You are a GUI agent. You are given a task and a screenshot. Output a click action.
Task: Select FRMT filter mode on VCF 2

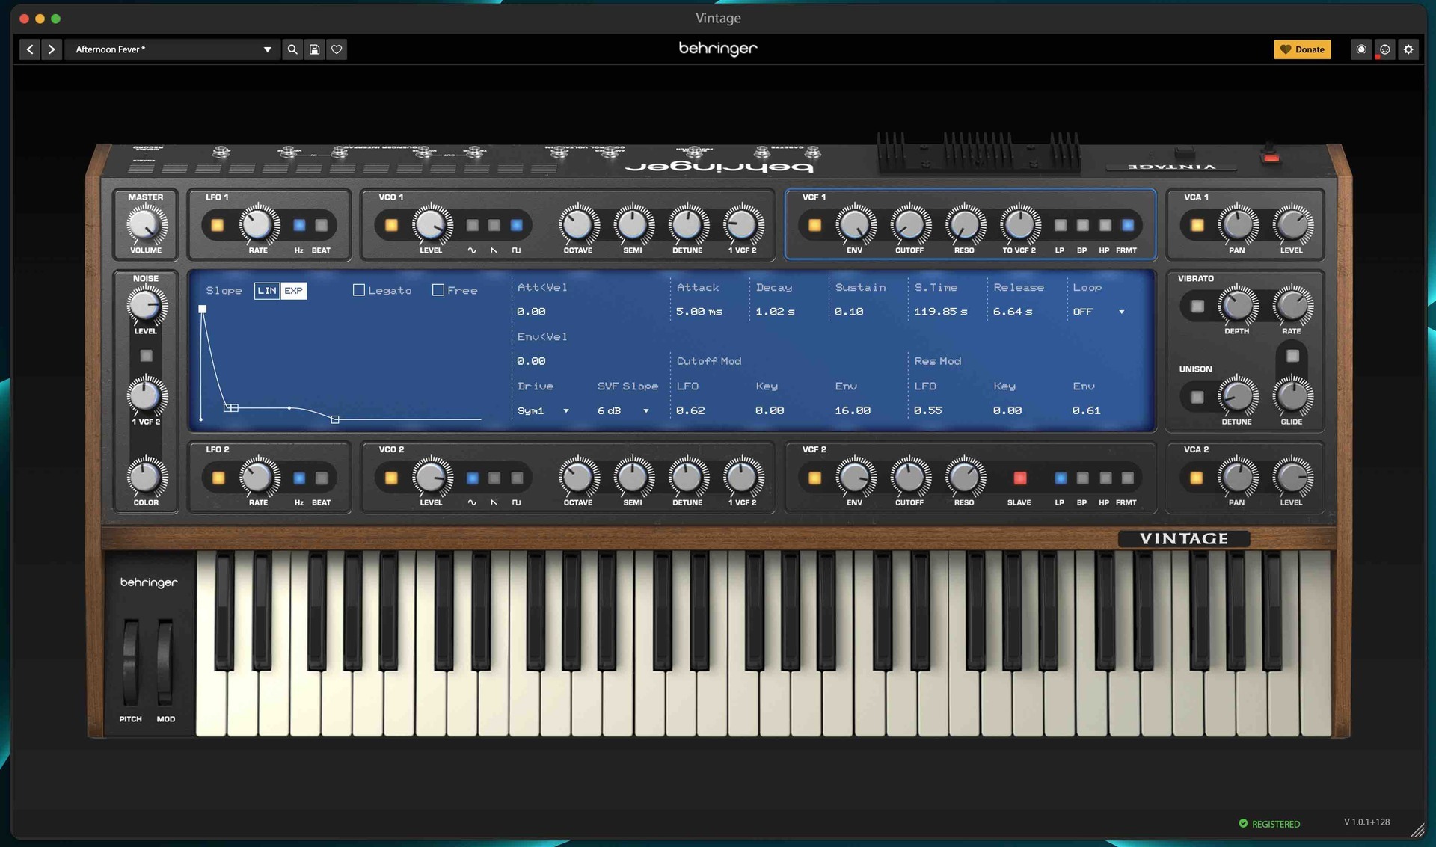point(1126,478)
